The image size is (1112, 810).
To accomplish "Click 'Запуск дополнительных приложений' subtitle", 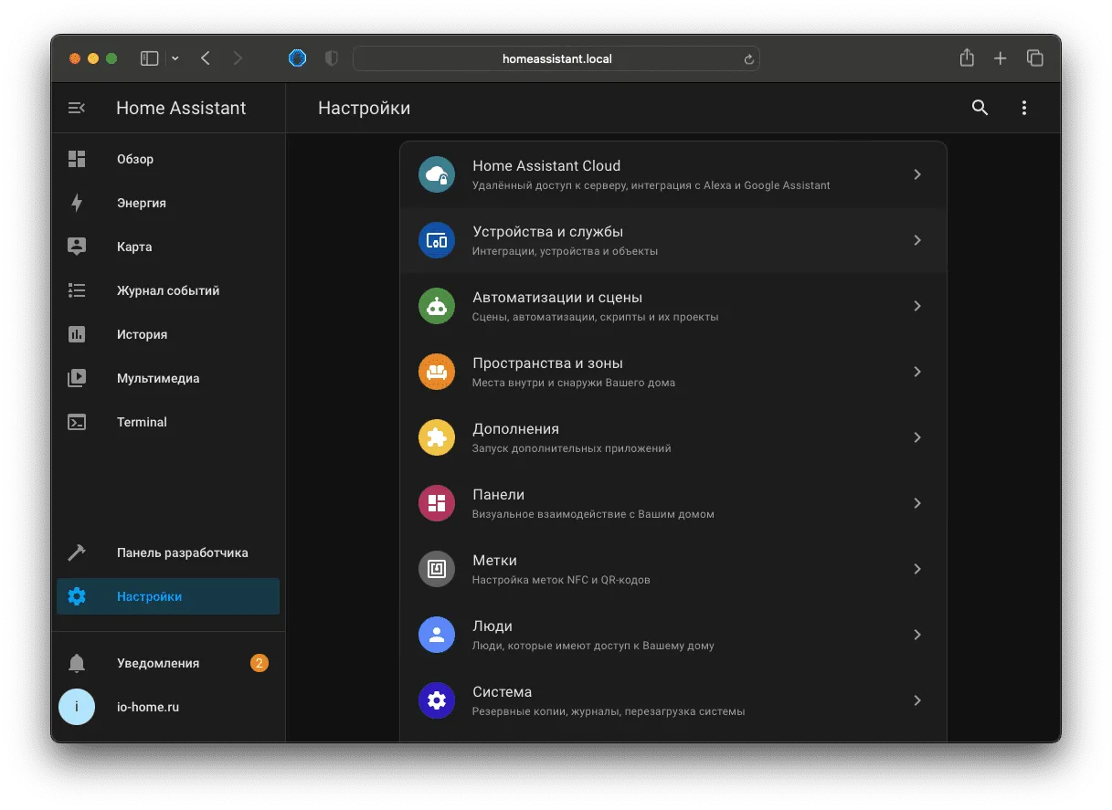I will pyautogui.click(x=571, y=448).
